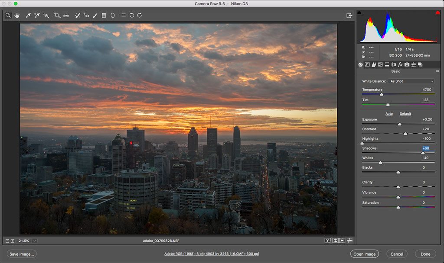Select the Spot Removal tool
Image resolution: width=444 pixels, height=263 pixels.
tap(78, 15)
